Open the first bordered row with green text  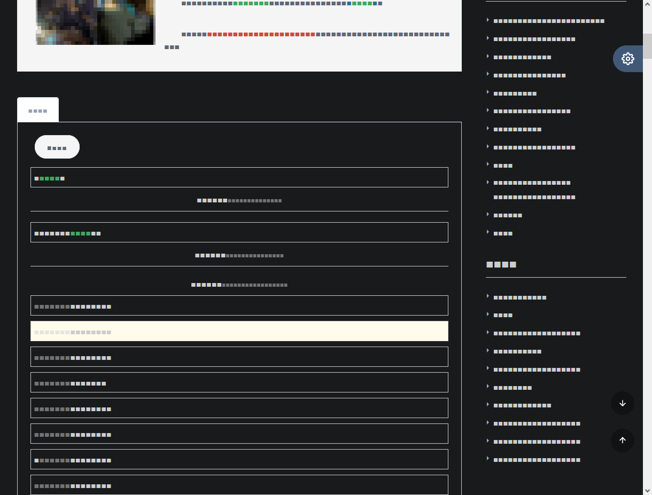coord(239,177)
